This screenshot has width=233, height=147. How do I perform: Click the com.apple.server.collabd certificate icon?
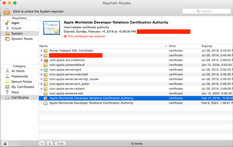tap(46, 89)
